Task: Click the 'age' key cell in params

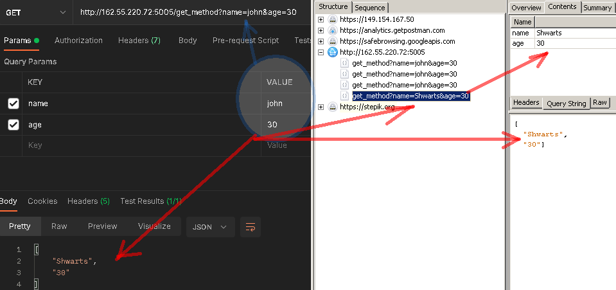Action: click(x=141, y=125)
